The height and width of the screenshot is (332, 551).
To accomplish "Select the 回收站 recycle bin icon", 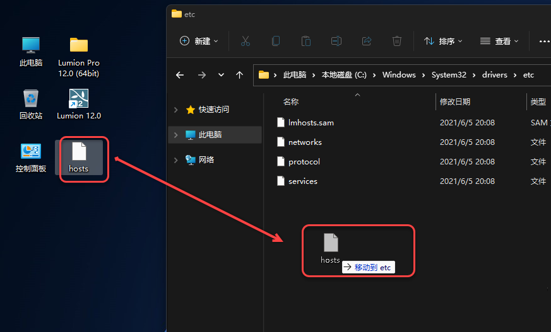I will pyautogui.click(x=31, y=104).
